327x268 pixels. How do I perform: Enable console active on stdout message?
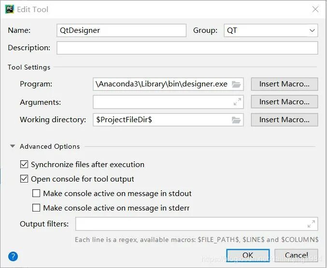click(x=36, y=194)
